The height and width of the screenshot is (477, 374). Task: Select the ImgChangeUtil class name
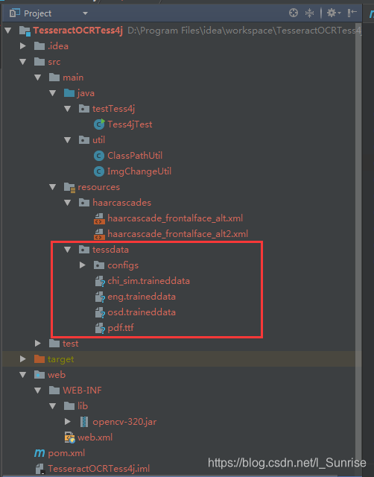coord(139,171)
